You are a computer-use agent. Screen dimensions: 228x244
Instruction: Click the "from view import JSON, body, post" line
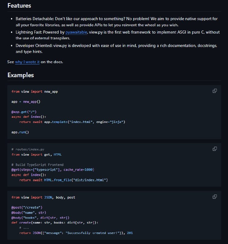tap(43, 197)
